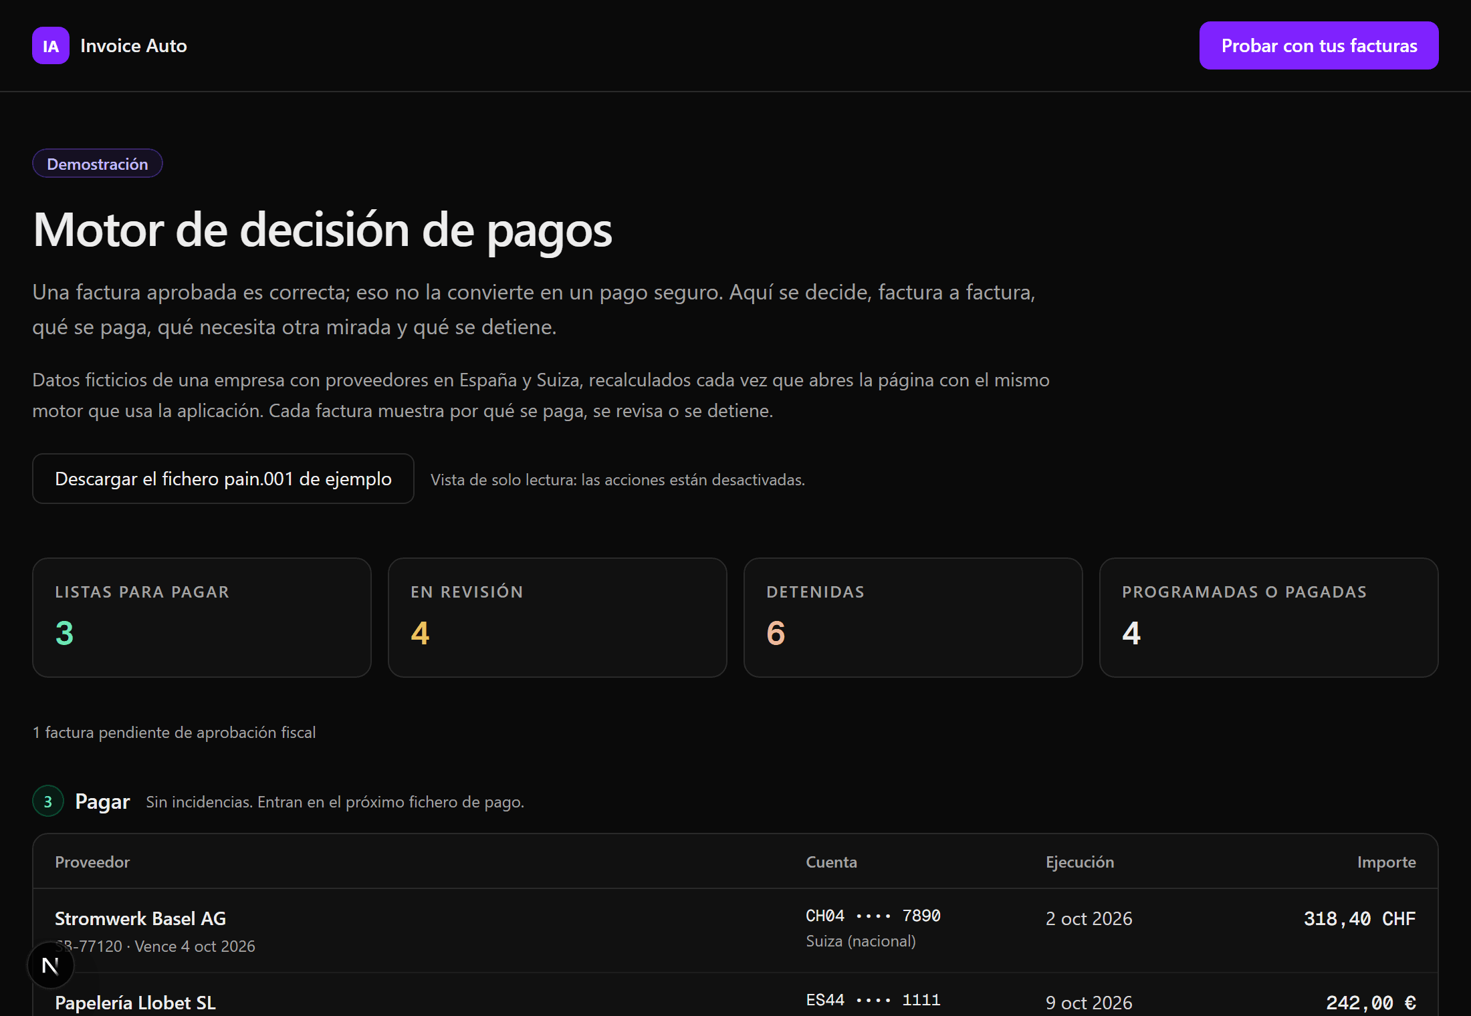Select the En revisión card
The width and height of the screenshot is (1471, 1016).
click(x=558, y=618)
